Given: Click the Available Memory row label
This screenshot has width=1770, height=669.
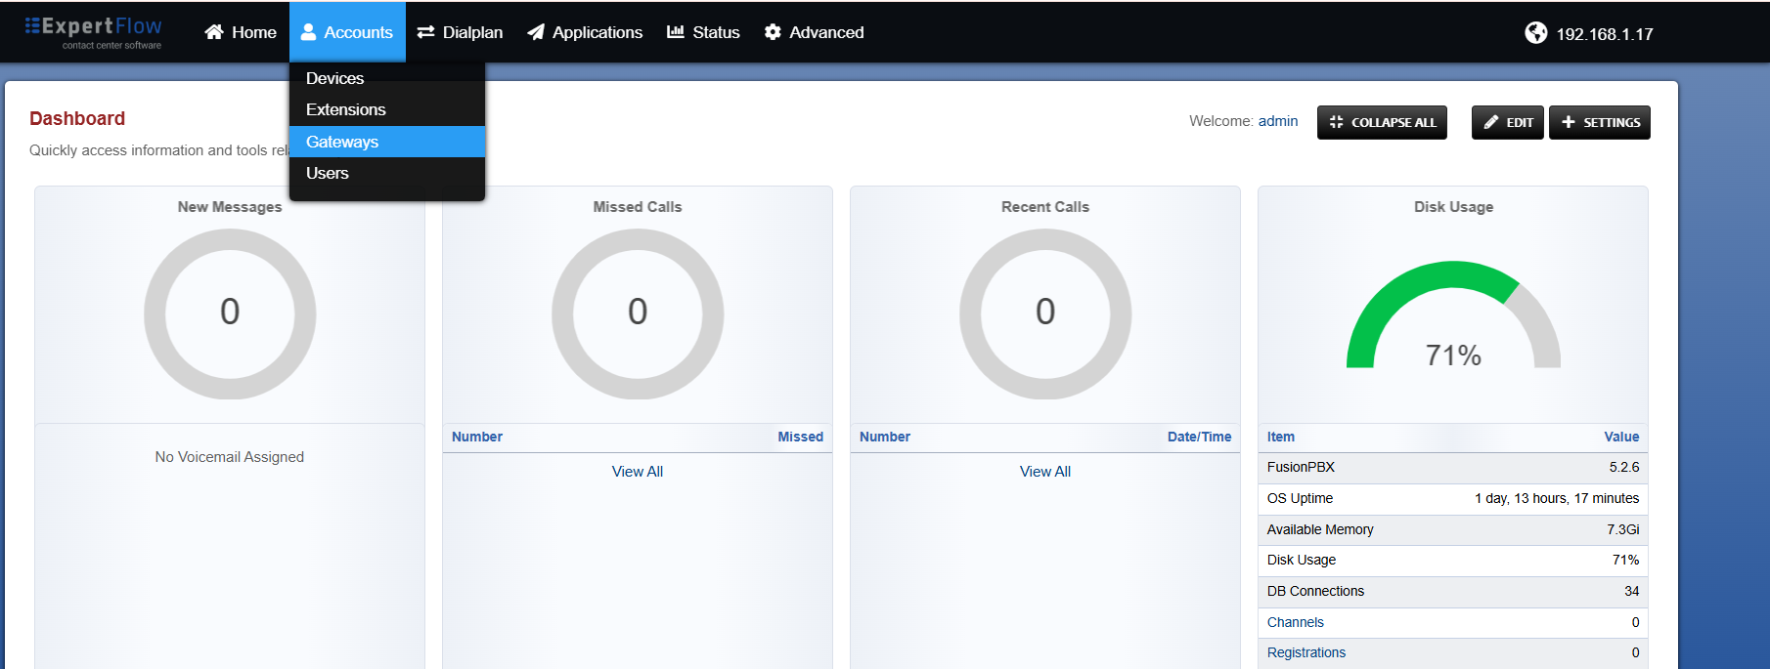Looking at the screenshot, I should pyautogui.click(x=1320, y=529).
